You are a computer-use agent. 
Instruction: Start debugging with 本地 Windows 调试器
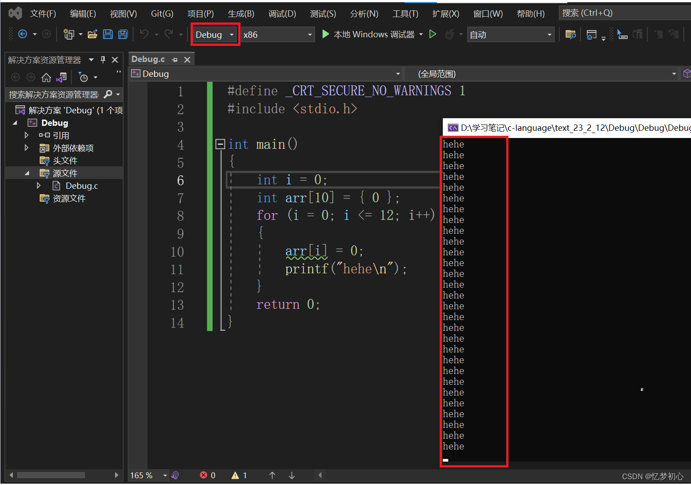369,34
